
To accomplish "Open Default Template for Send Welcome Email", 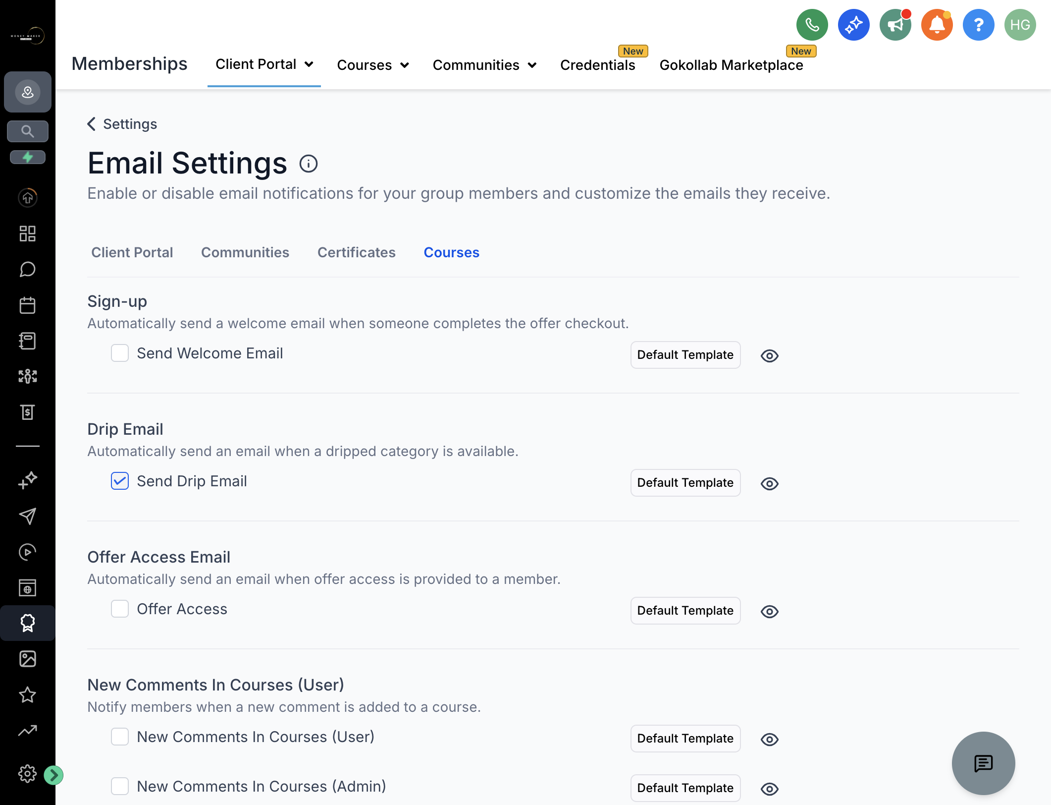I will pyautogui.click(x=685, y=355).
